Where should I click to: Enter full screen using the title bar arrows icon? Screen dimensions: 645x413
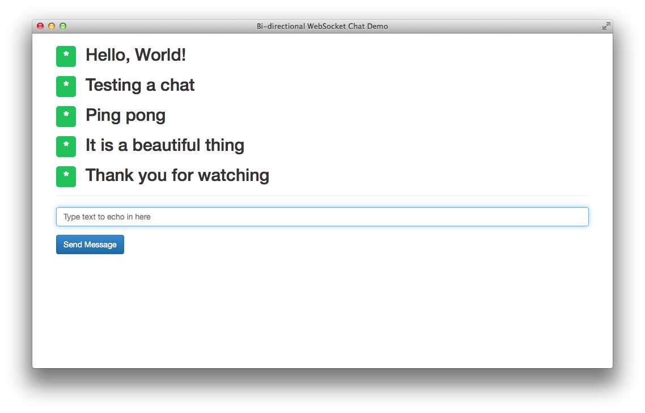click(606, 26)
